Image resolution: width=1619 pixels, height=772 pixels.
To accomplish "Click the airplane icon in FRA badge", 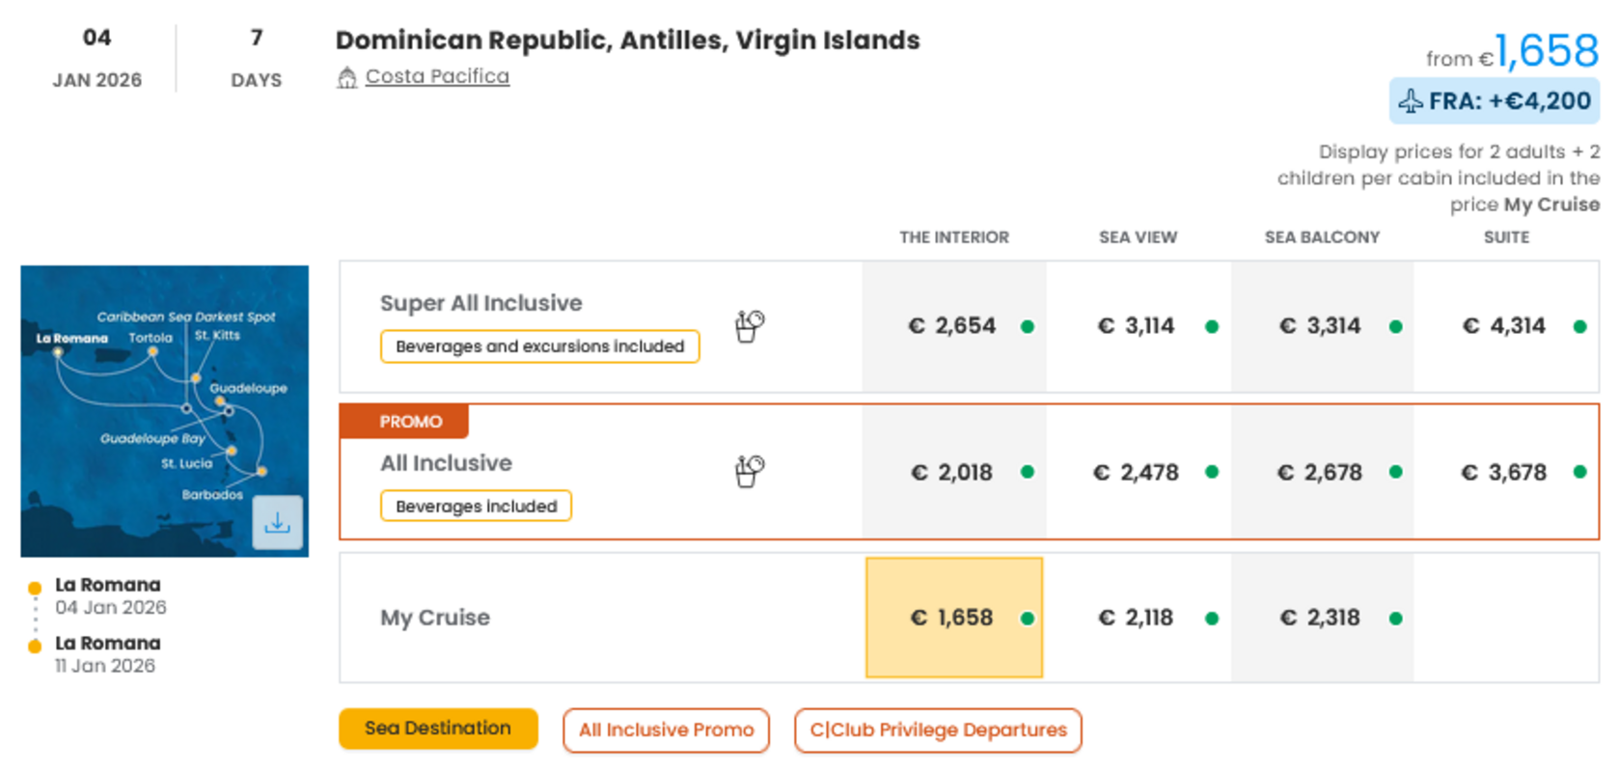I will coord(1411,101).
